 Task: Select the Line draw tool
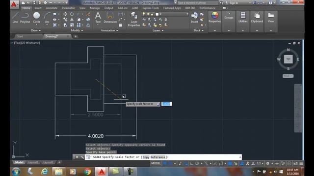pos(15,18)
